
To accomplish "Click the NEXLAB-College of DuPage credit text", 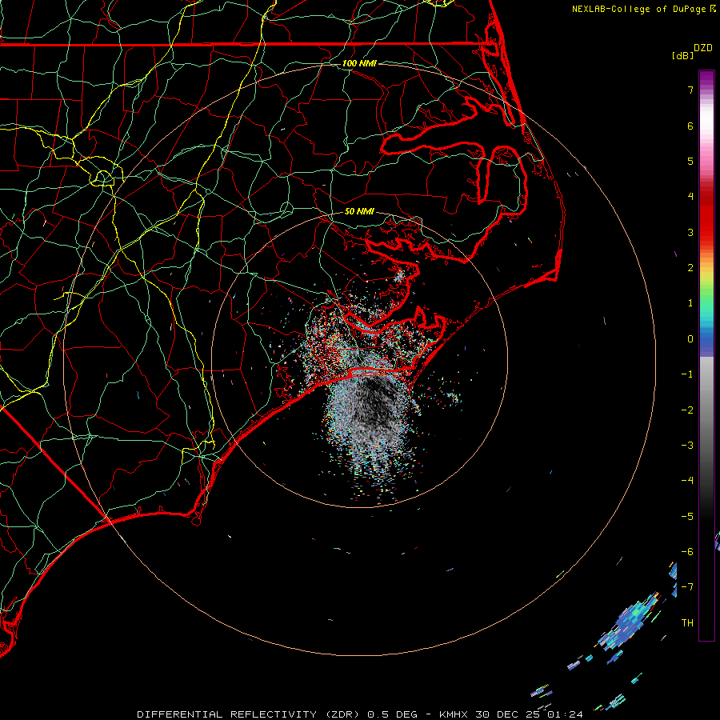I will [640, 9].
